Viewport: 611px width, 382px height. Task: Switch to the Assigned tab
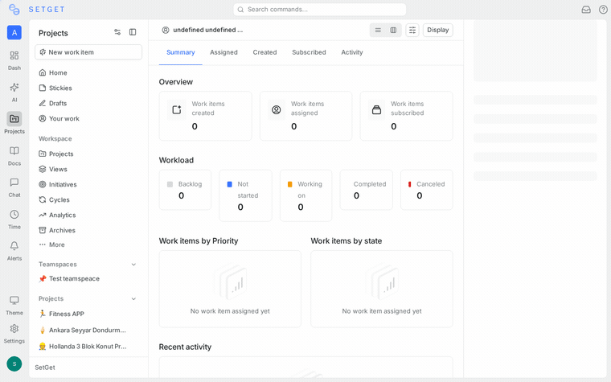coord(223,52)
